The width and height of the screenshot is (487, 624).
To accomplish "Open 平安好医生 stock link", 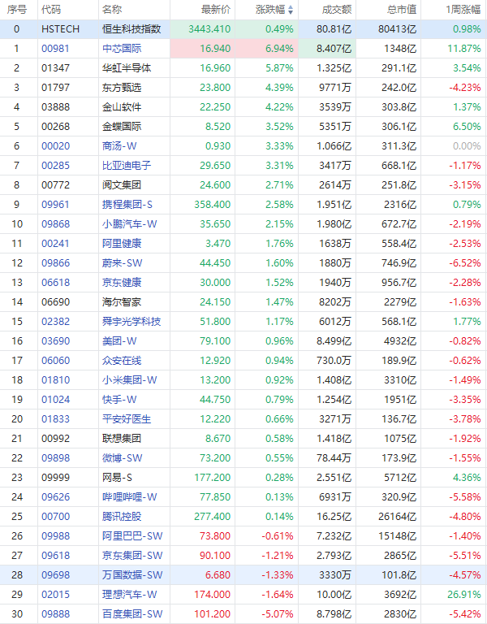I will [x=127, y=419].
